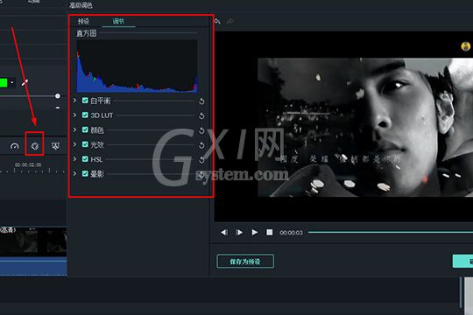The height and width of the screenshot is (315, 473).
Task: Reset the 3D LUT settings
Action: pyautogui.click(x=201, y=116)
